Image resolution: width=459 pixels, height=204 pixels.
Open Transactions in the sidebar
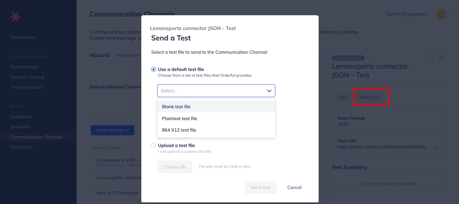[x=23, y=37]
